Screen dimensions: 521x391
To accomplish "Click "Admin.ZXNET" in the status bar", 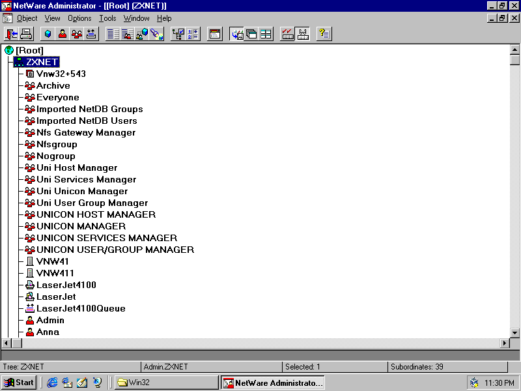I will [x=165, y=367].
